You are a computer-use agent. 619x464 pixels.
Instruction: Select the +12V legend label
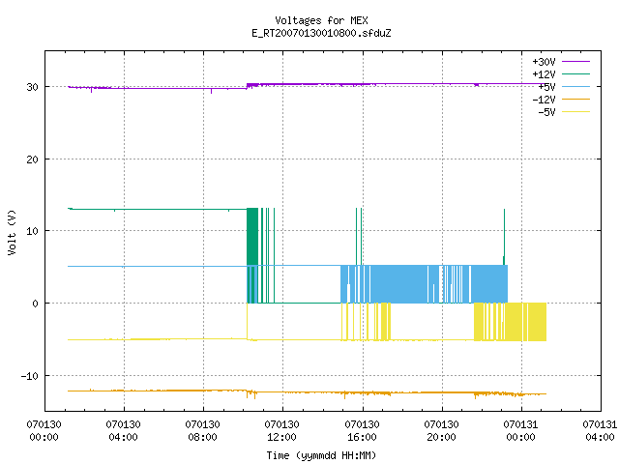(544, 74)
